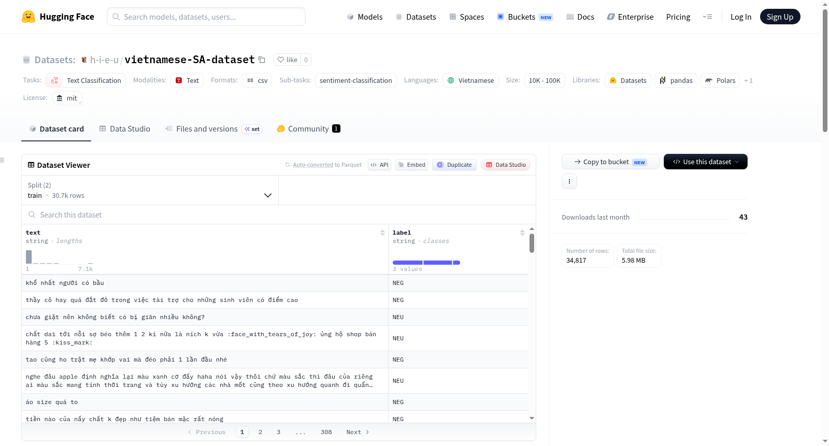The width and height of the screenshot is (829, 446).
Task: Click the xet badge
Action: 252,129
